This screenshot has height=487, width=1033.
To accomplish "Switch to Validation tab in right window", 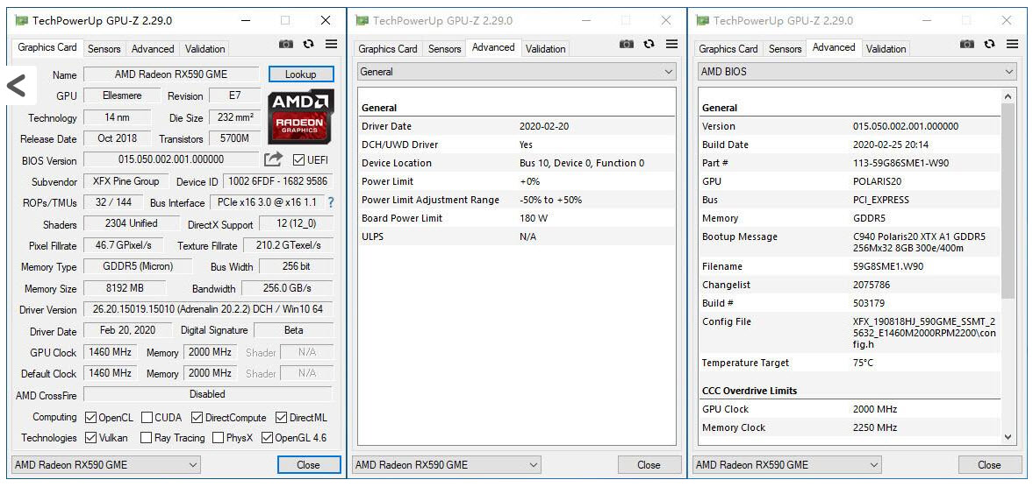I will (x=886, y=49).
